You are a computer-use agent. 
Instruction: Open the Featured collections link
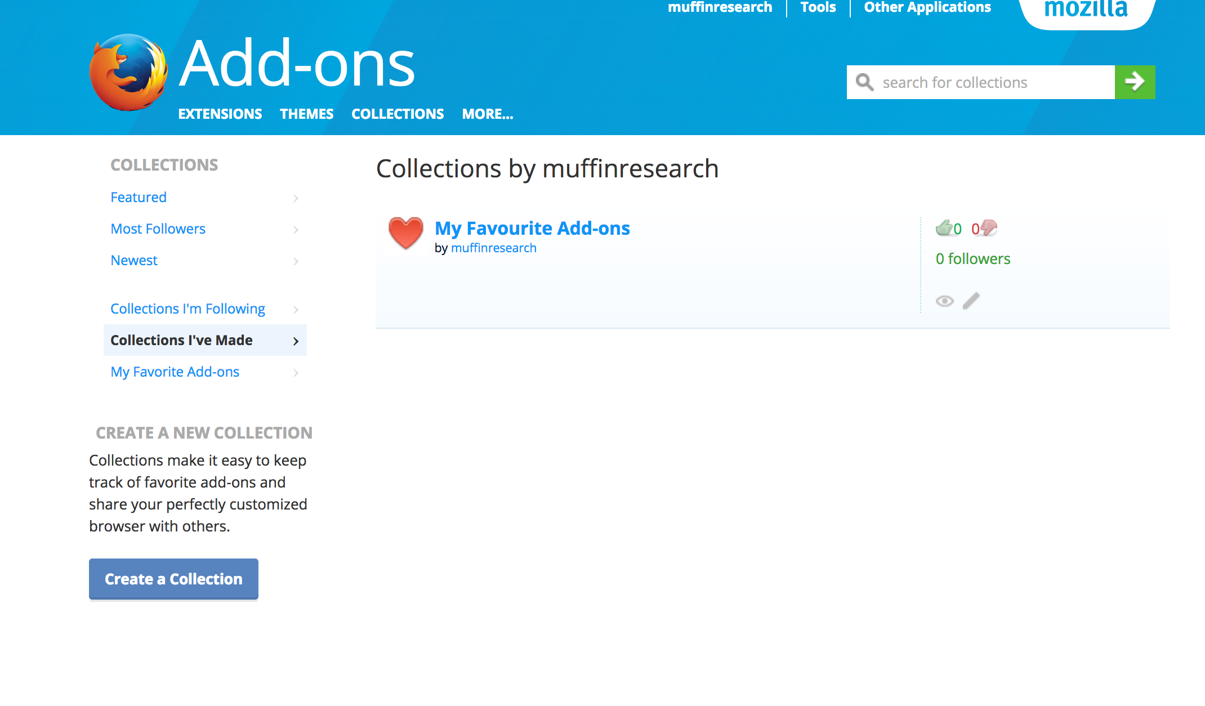[139, 198]
